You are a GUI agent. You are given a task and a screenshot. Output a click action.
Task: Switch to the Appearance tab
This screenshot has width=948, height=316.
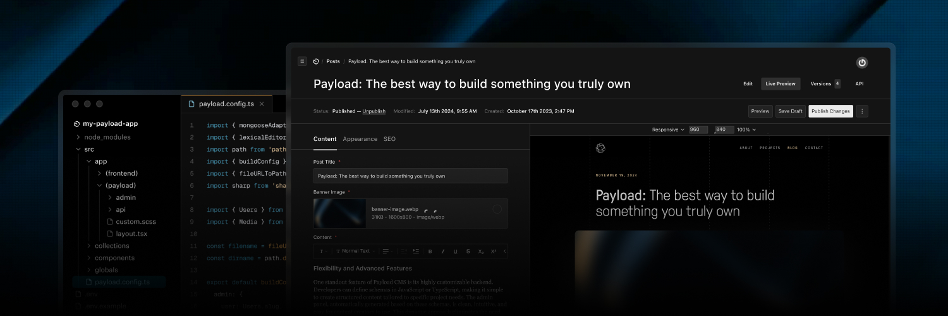[x=360, y=139]
